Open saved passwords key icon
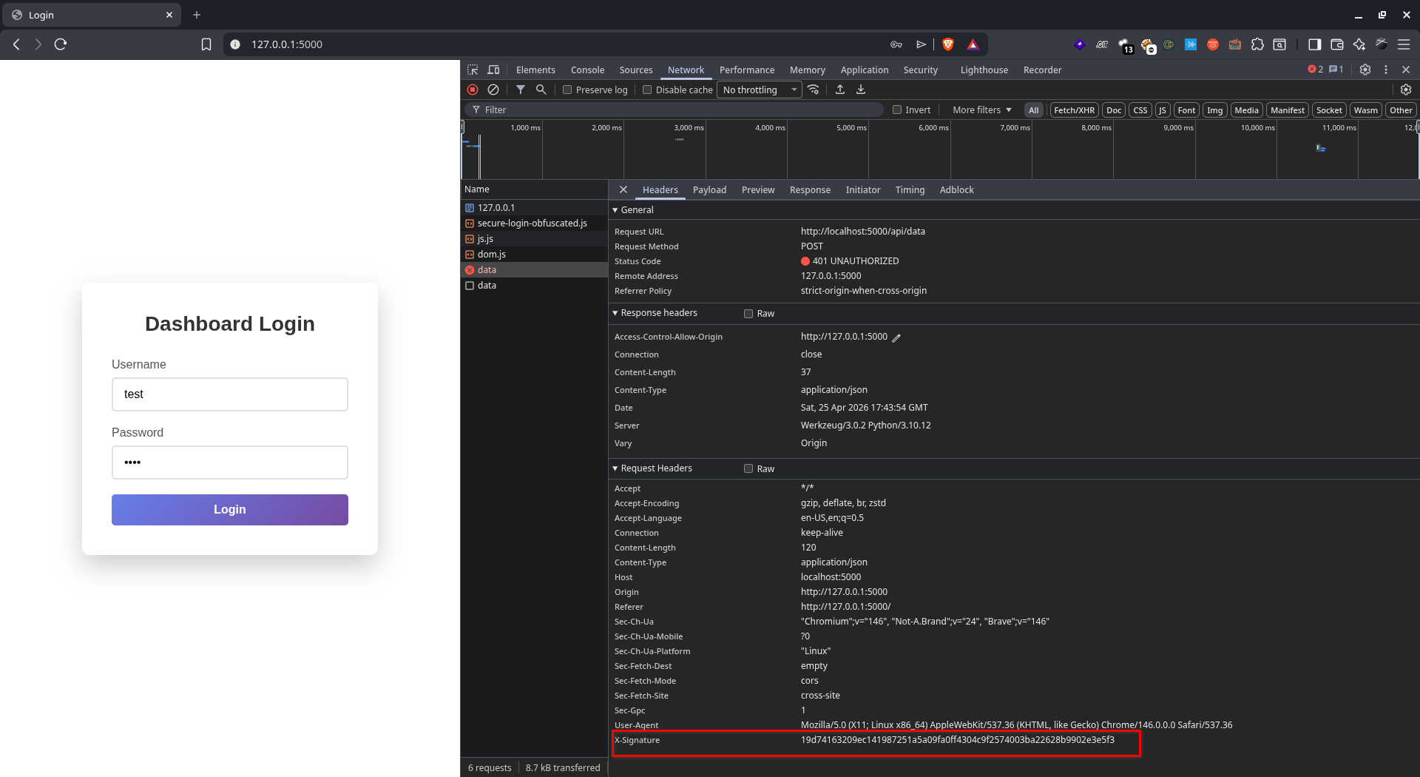 896,44
